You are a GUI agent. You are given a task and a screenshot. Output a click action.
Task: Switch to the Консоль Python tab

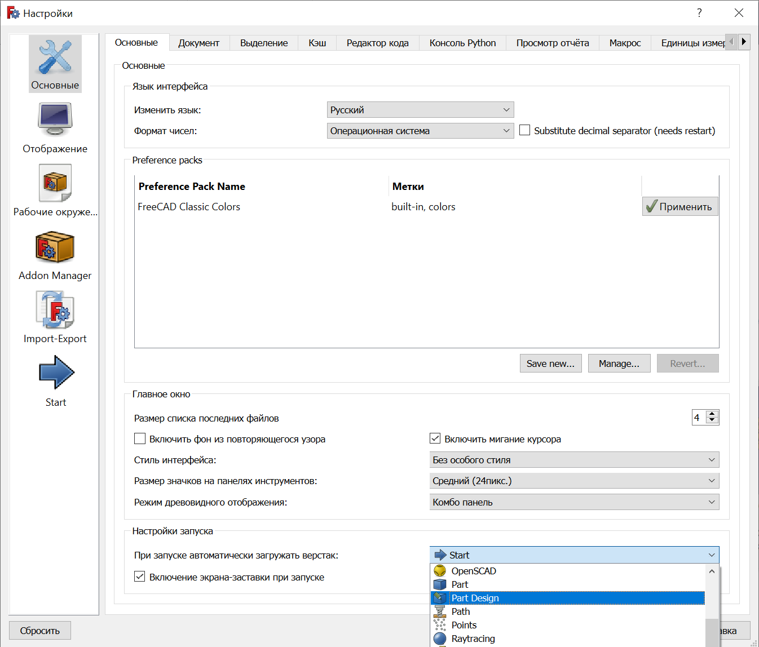pos(463,43)
